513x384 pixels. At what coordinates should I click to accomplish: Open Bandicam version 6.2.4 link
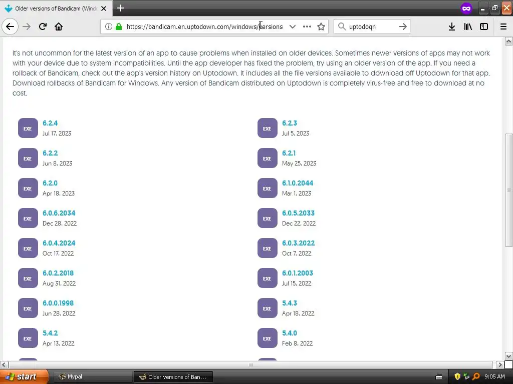pyautogui.click(x=50, y=123)
